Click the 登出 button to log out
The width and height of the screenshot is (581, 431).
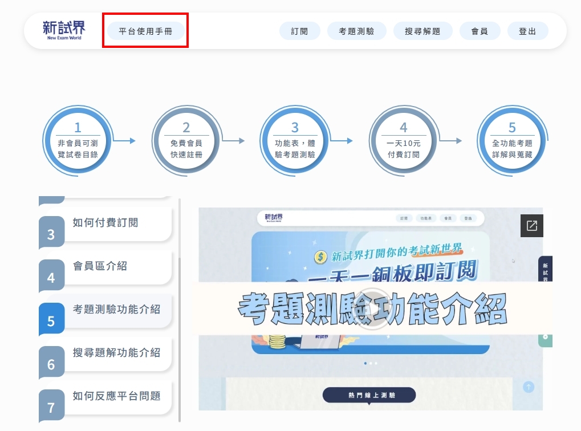click(527, 31)
